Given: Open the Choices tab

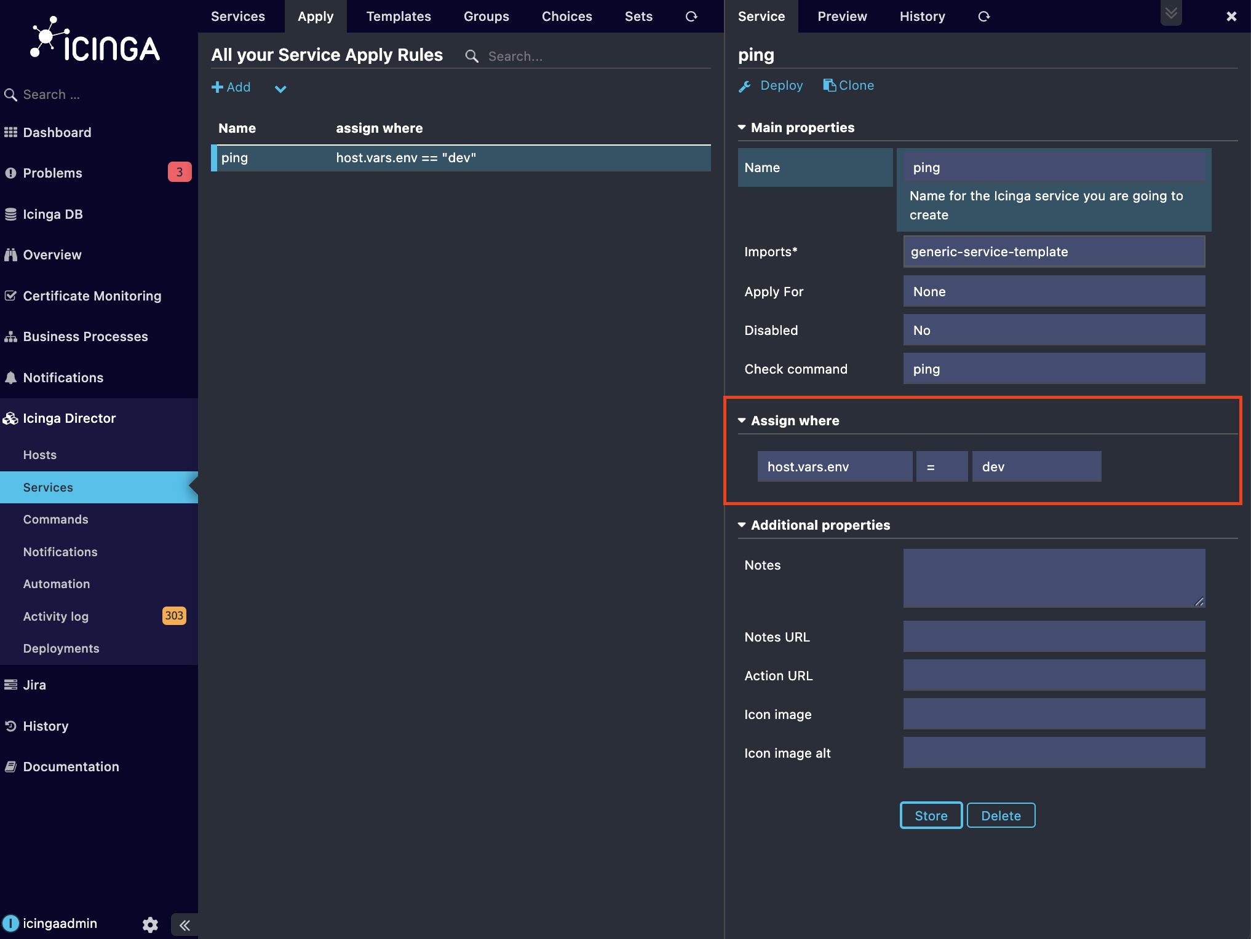Looking at the screenshot, I should point(567,17).
